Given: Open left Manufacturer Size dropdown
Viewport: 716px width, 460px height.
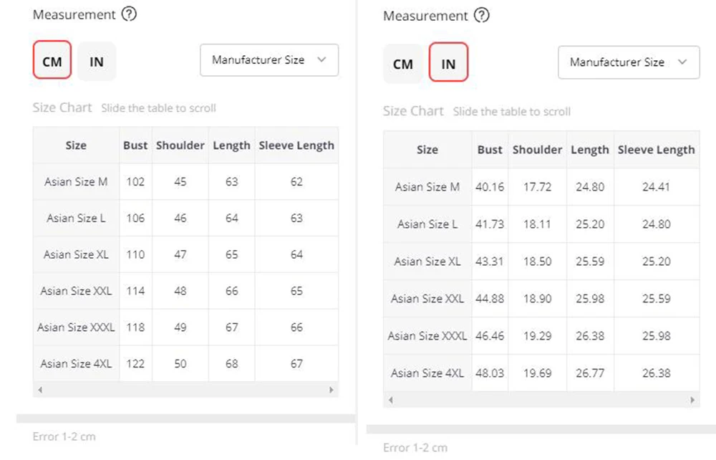Looking at the screenshot, I should [268, 60].
